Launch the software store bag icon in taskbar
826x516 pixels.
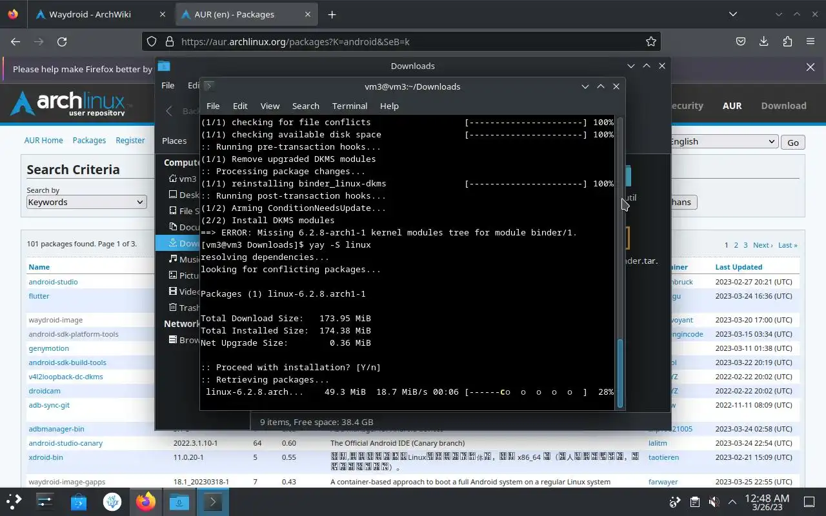coord(78,501)
